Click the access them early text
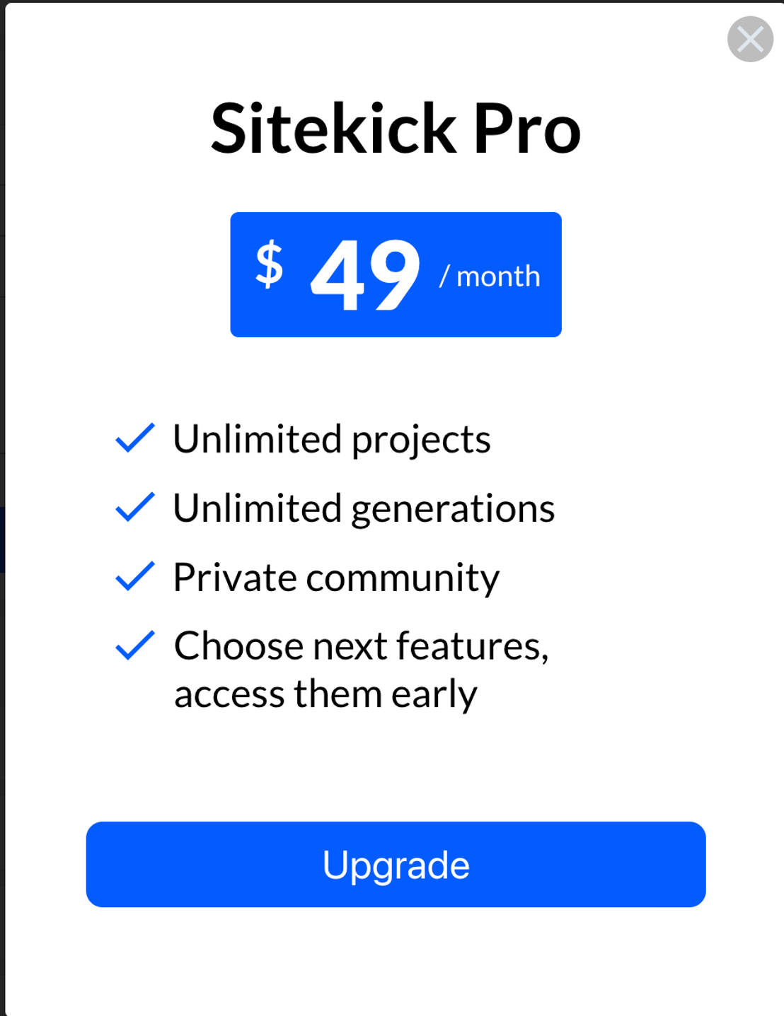The width and height of the screenshot is (784, 1016). point(326,693)
